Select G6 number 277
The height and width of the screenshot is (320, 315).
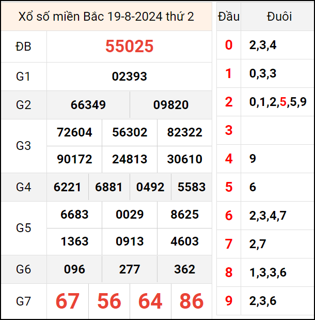point(130,269)
